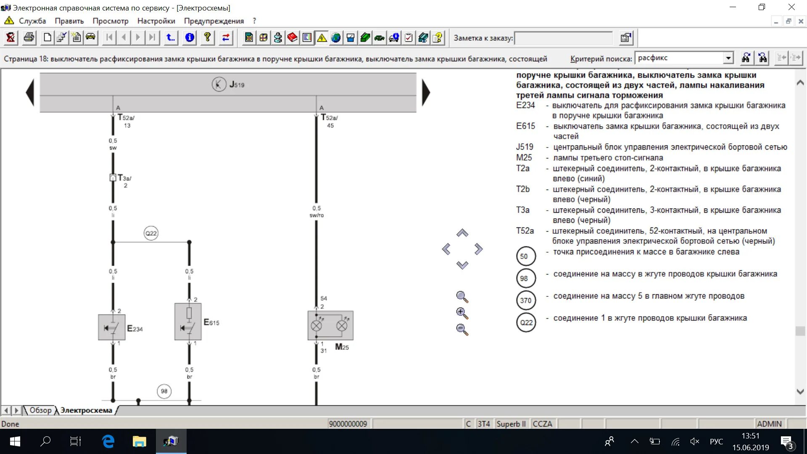Open the search criterion dropdown

pos(728,58)
